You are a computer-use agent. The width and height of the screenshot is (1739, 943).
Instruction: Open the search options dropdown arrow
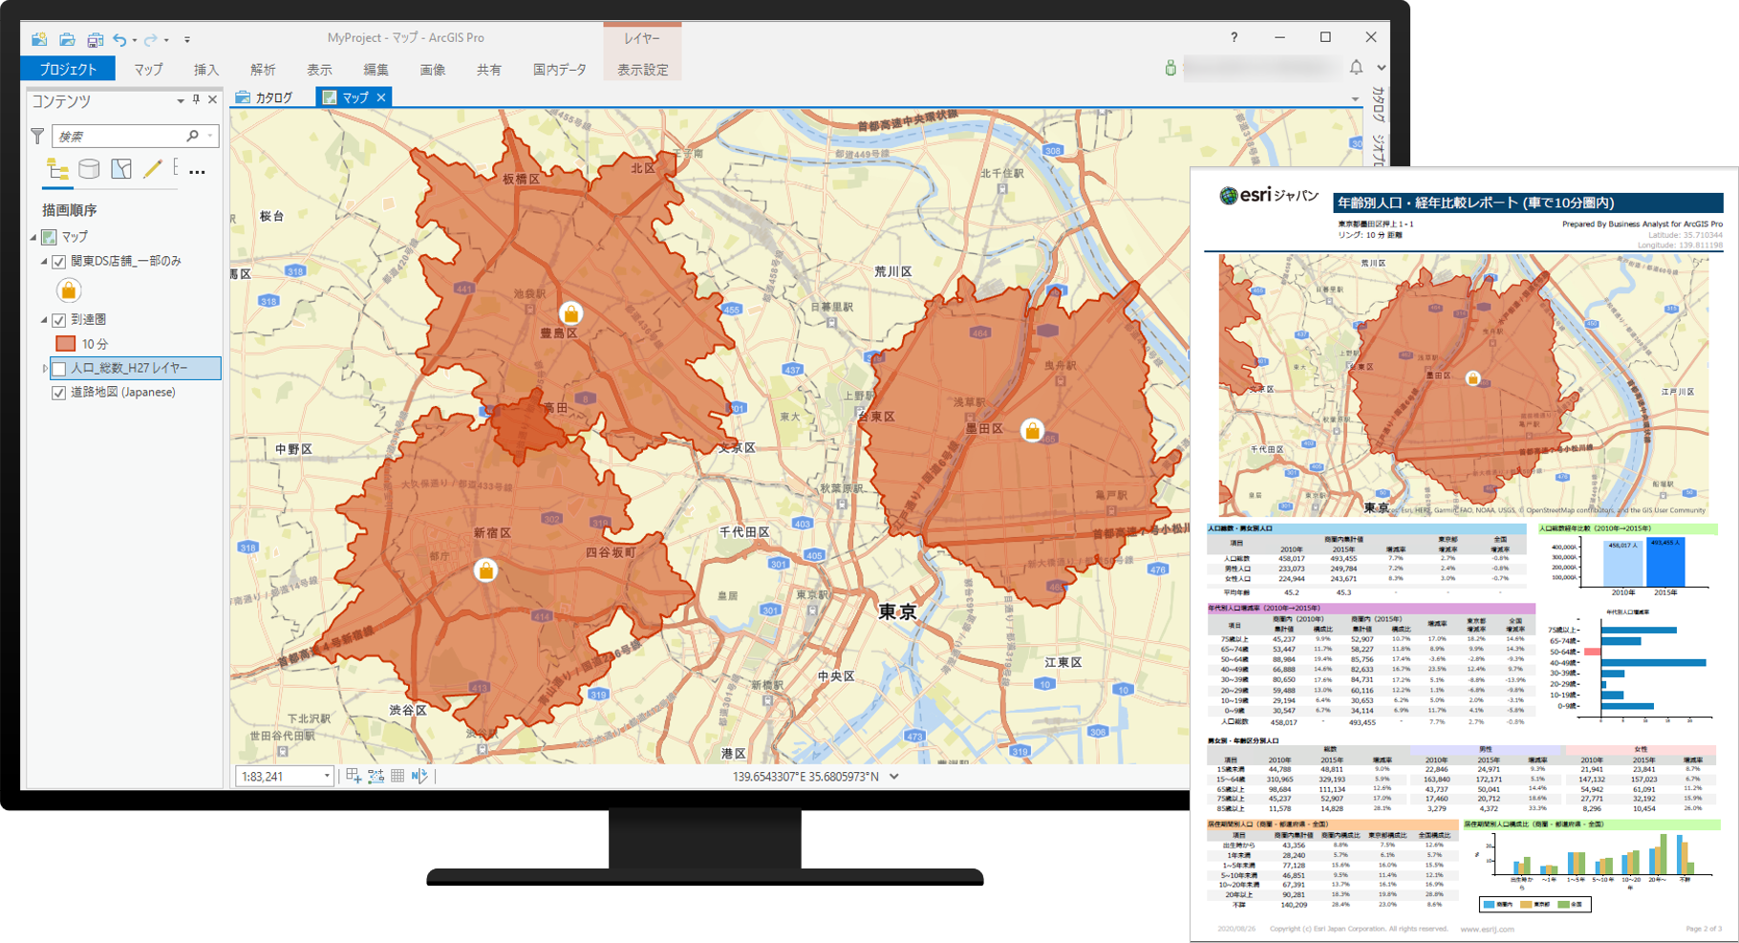click(x=210, y=136)
